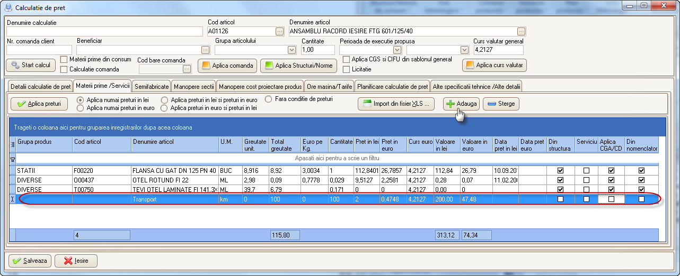Click Nr. comanda client input field
680x276 pixels.
(x=39, y=50)
